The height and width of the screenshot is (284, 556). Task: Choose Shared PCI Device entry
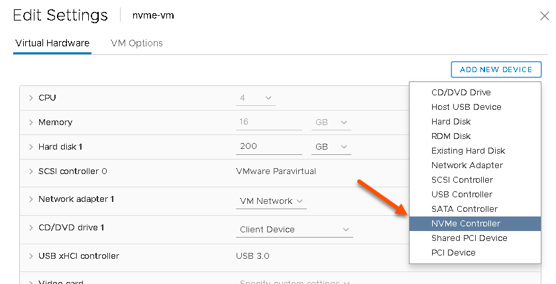point(469,238)
